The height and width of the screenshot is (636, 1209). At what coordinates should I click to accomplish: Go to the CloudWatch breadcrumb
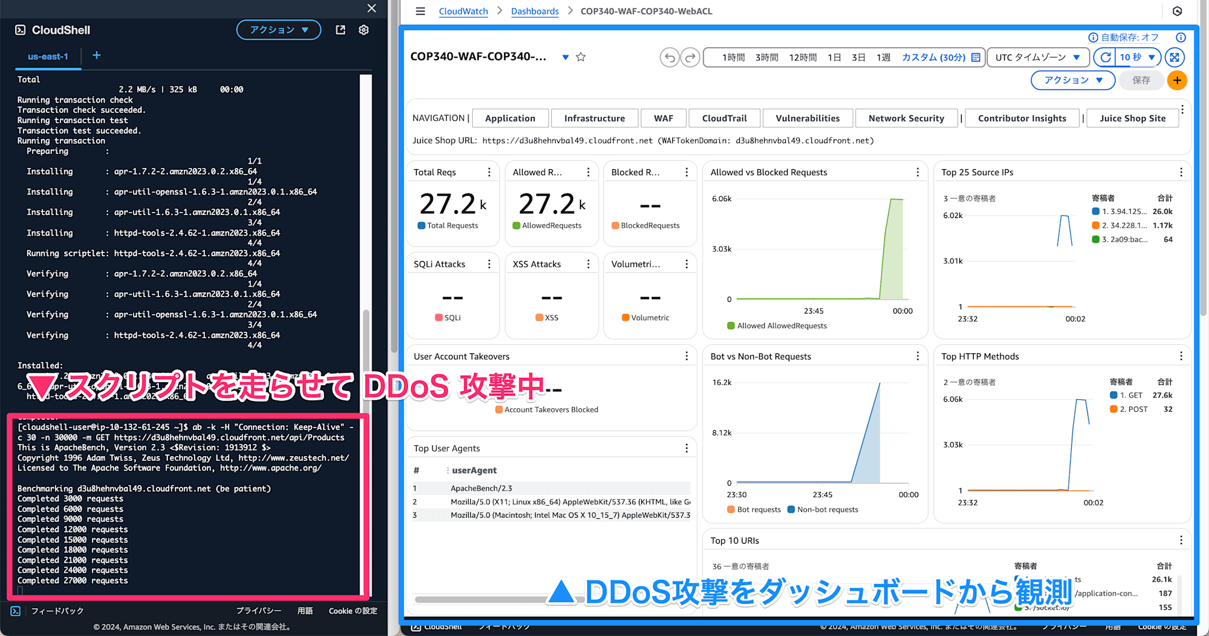point(463,11)
